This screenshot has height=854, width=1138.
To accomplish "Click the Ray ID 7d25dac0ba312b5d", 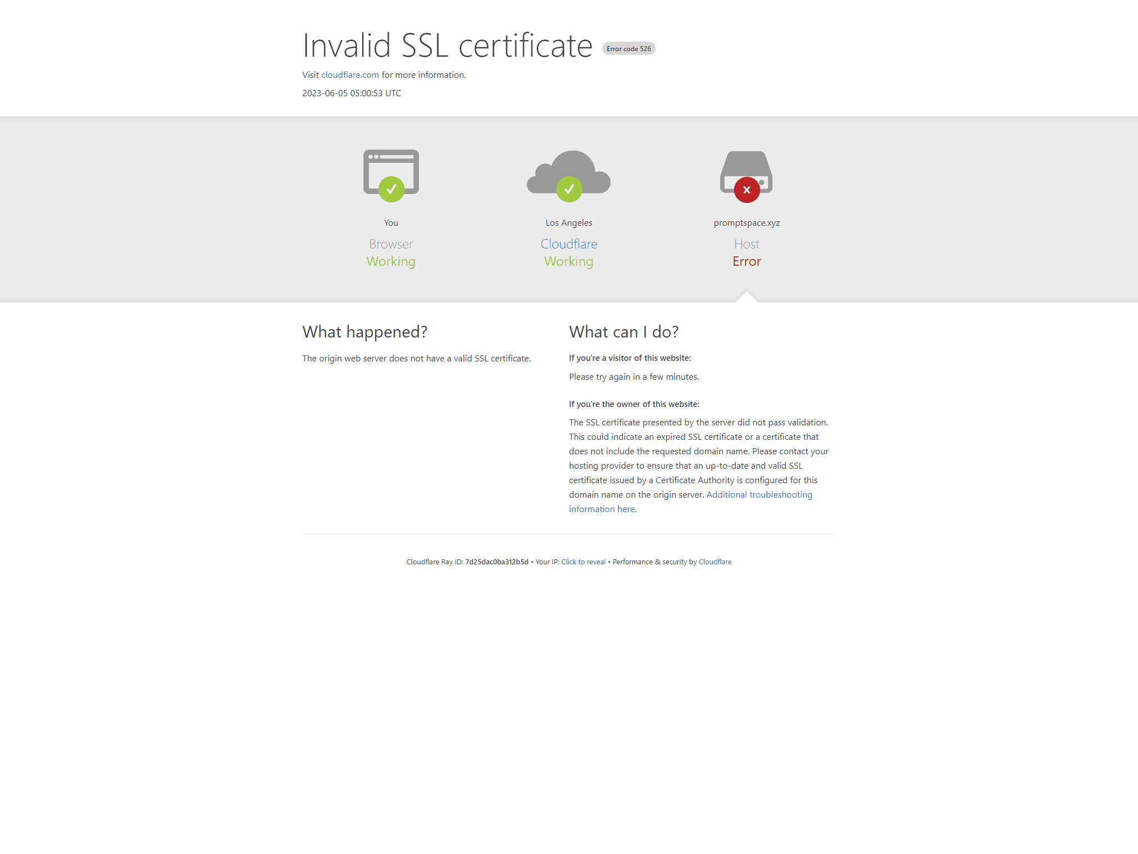I will (x=497, y=562).
